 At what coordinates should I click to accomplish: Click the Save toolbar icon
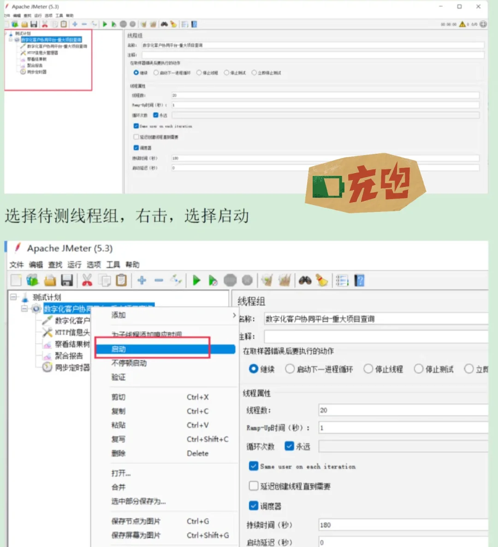(67, 280)
